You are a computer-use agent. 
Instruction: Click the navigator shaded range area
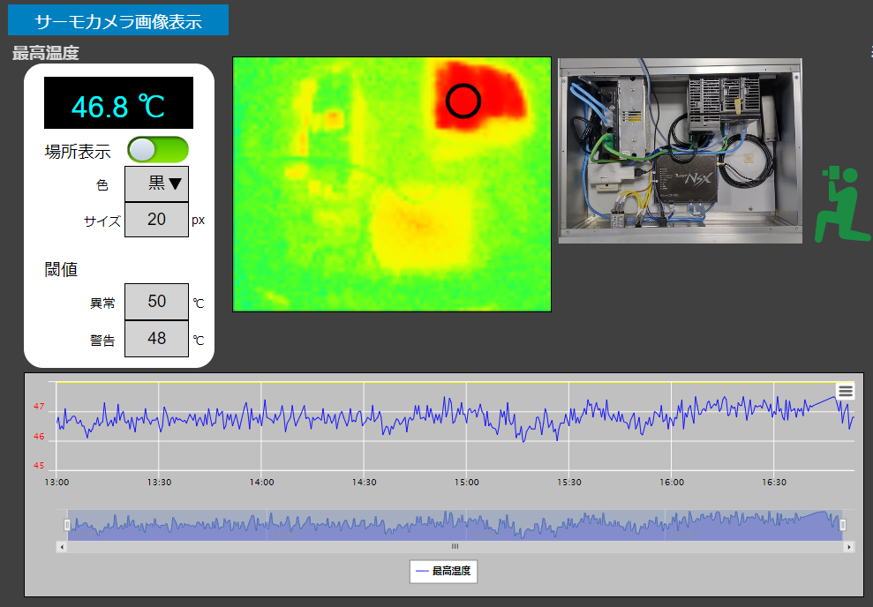[455, 525]
